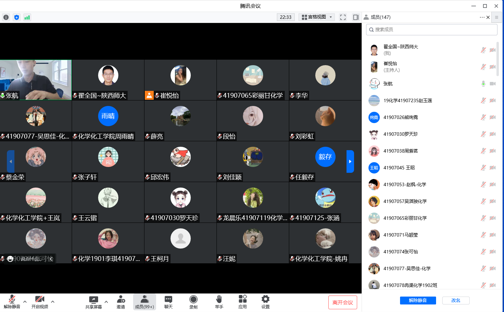This screenshot has height=312, width=504.
Task: Toggle the members list panel
Action: [x=144, y=302]
